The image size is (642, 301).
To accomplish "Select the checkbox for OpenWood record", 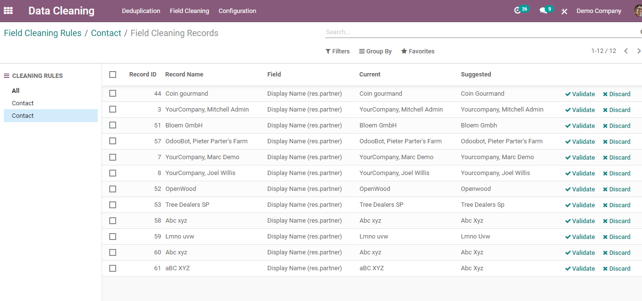I will pos(113,189).
